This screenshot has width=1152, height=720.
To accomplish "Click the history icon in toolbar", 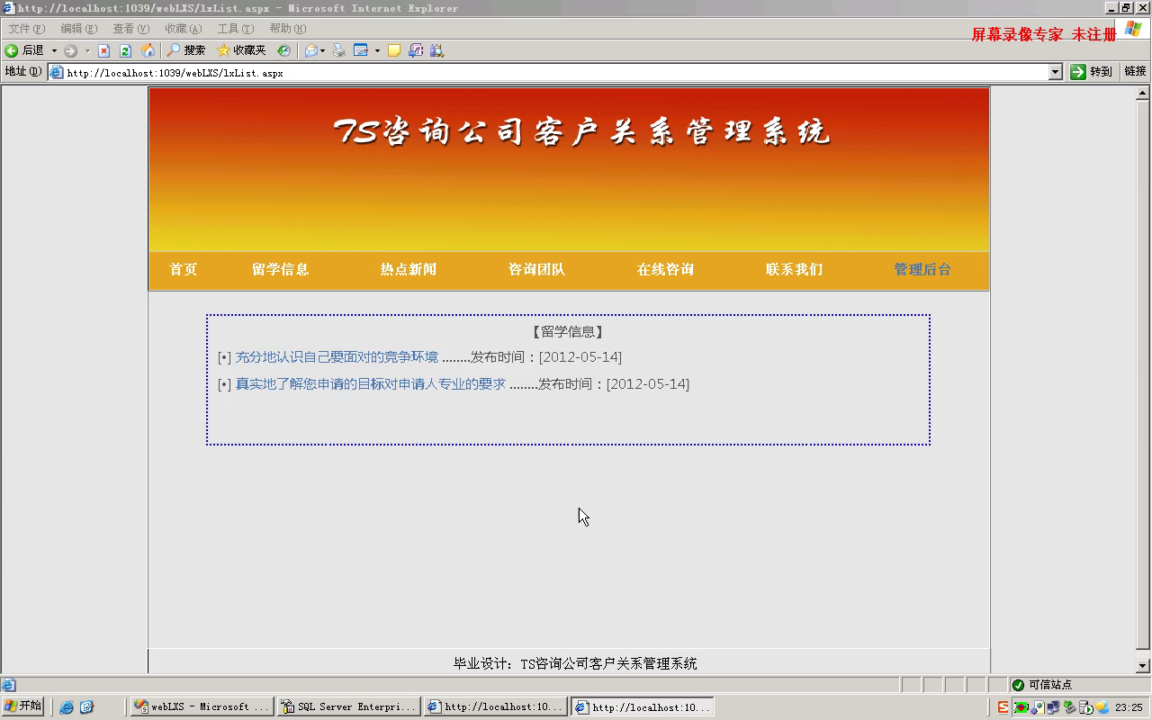I will 283,50.
